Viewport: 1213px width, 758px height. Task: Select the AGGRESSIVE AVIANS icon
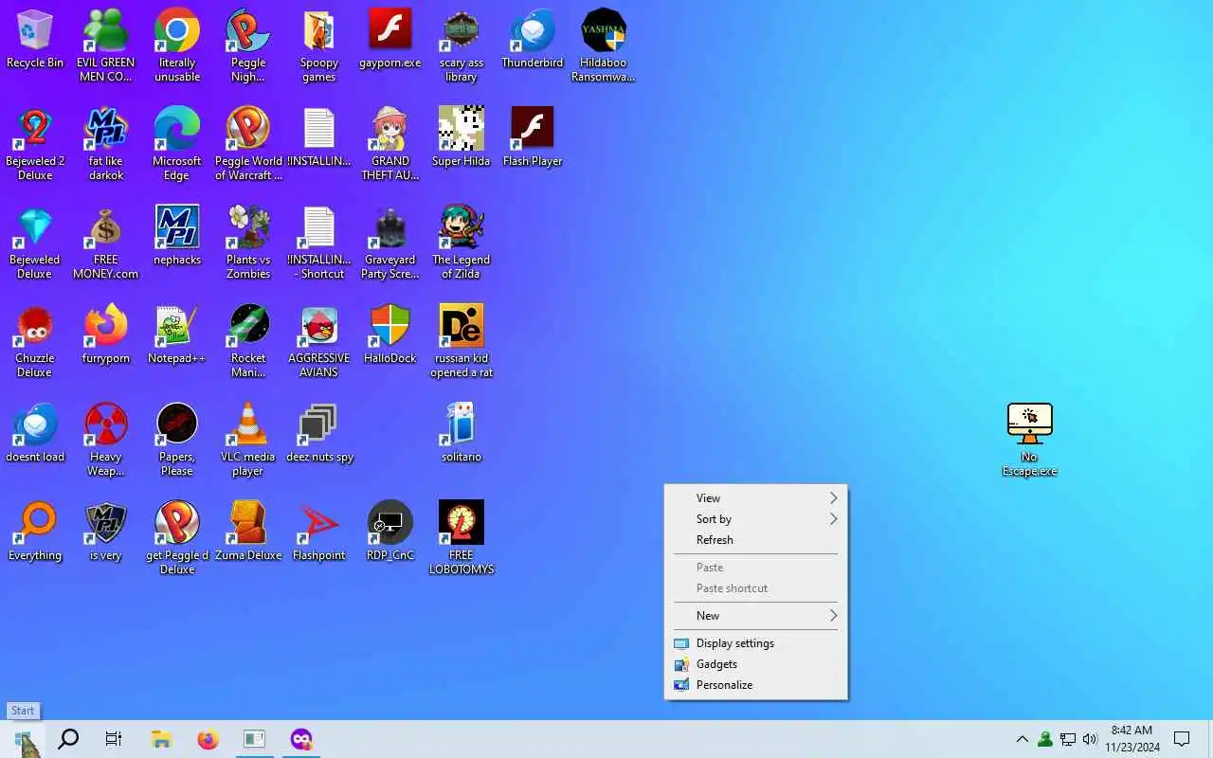[319, 341]
